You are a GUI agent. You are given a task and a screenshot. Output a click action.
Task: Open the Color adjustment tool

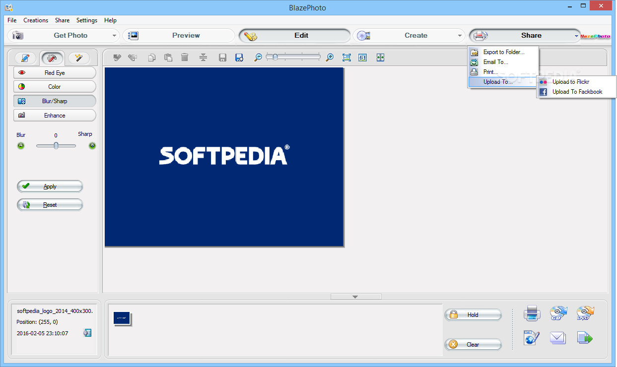coord(55,87)
